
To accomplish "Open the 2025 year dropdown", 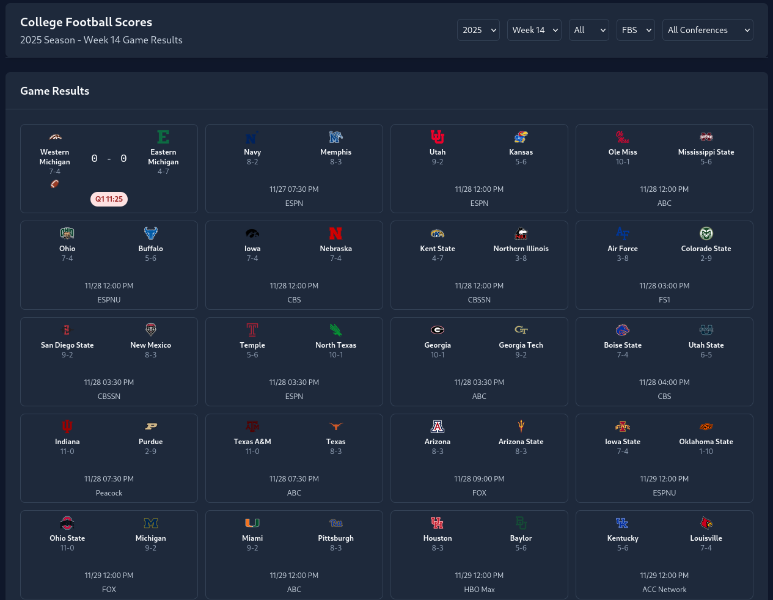I will tap(478, 30).
